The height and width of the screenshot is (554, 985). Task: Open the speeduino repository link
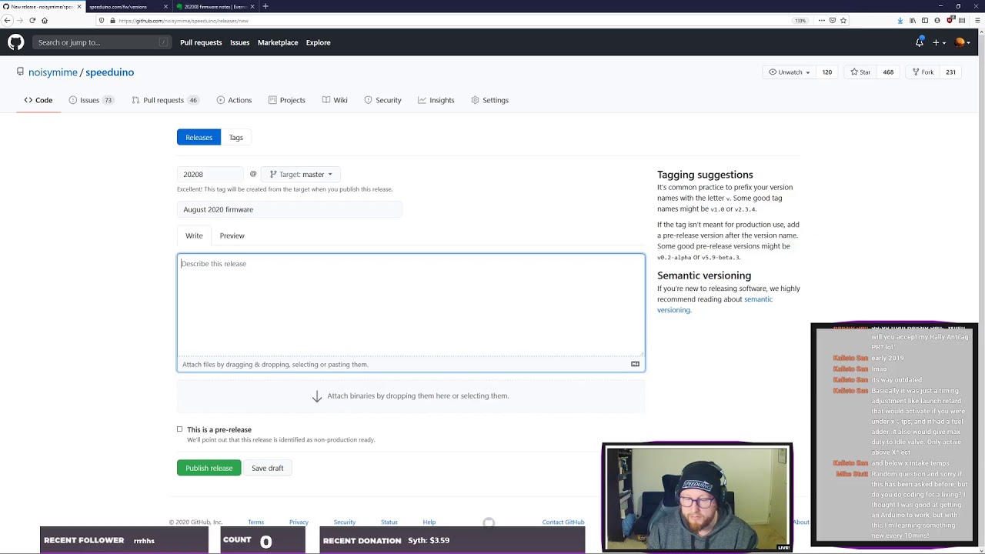[109, 72]
